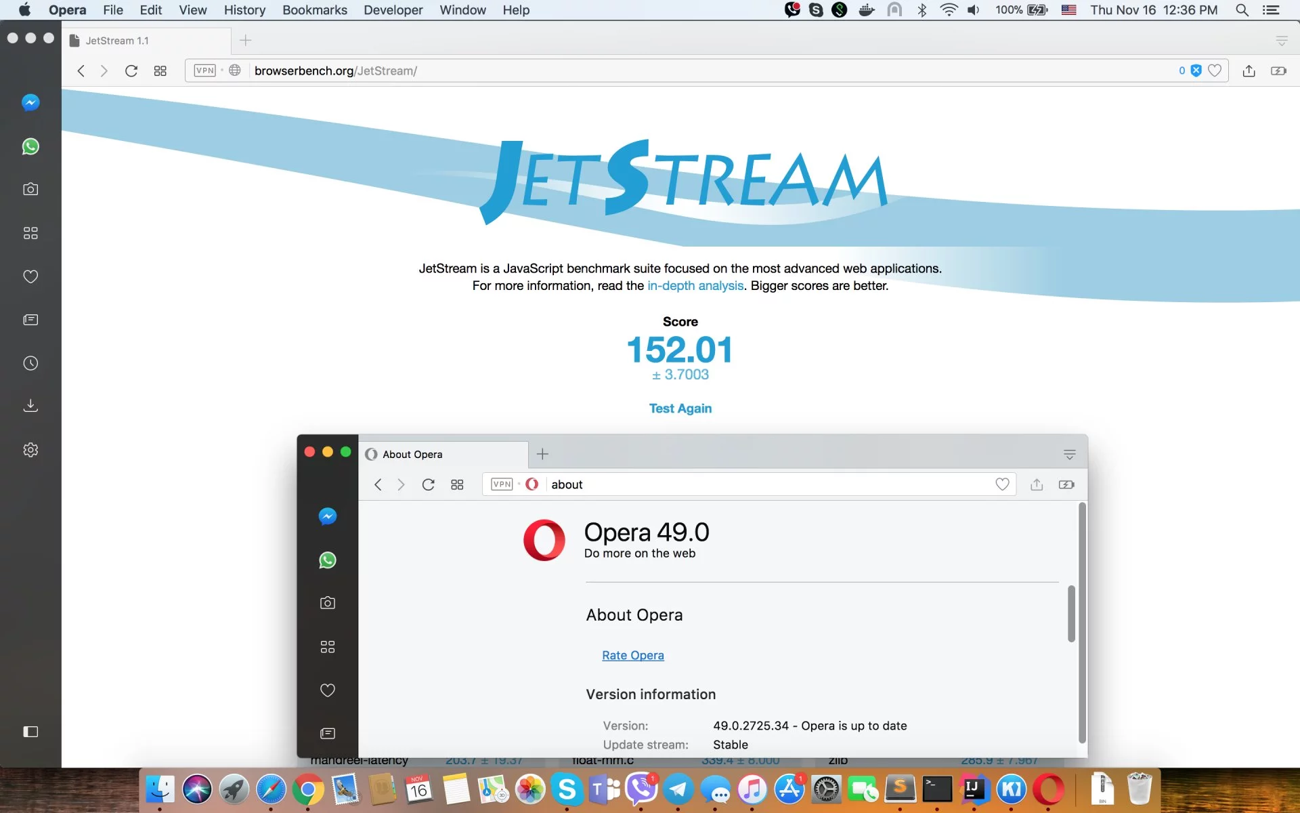The height and width of the screenshot is (813, 1300).
Task: Open Bookmarks heart in main sidebar
Action: [x=30, y=276]
